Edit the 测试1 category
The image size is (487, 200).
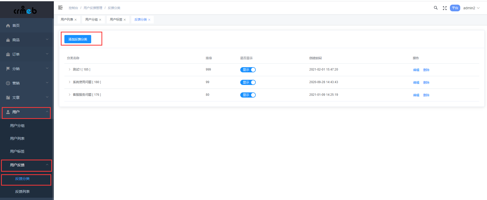[x=416, y=70]
